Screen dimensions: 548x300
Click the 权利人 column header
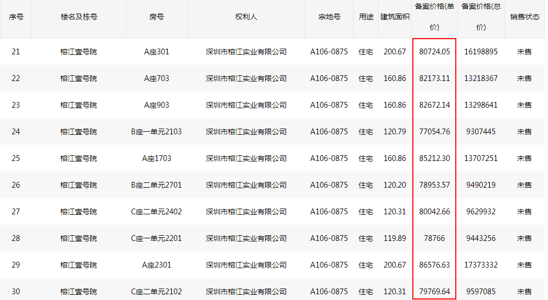pos(246,17)
